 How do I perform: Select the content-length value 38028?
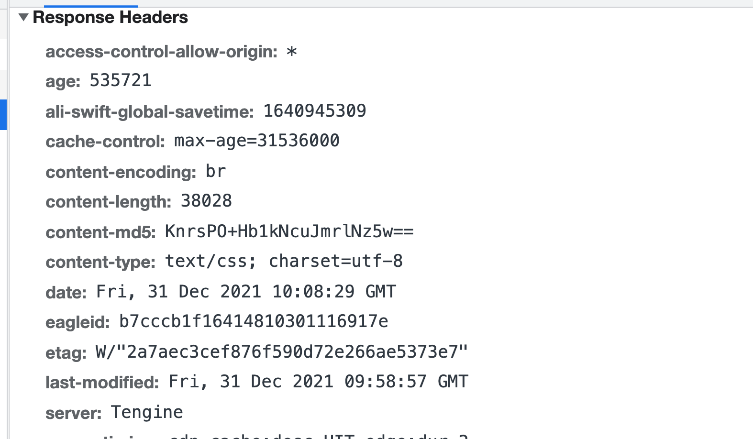206,201
